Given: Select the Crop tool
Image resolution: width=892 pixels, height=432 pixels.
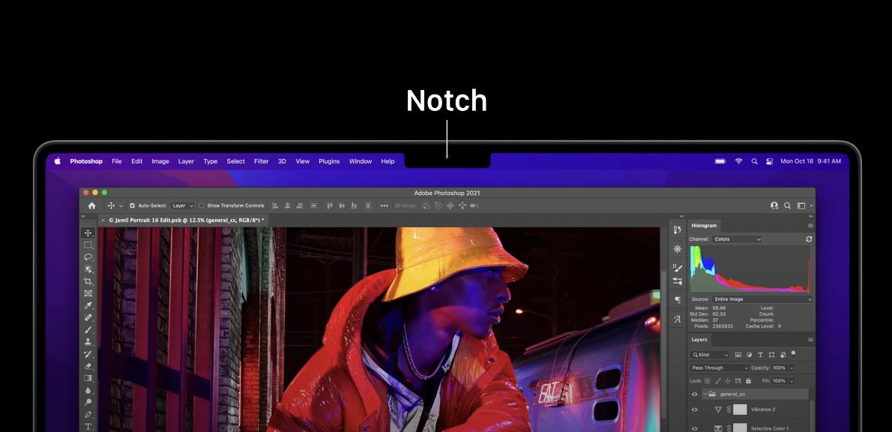Looking at the screenshot, I should pyautogui.click(x=88, y=282).
